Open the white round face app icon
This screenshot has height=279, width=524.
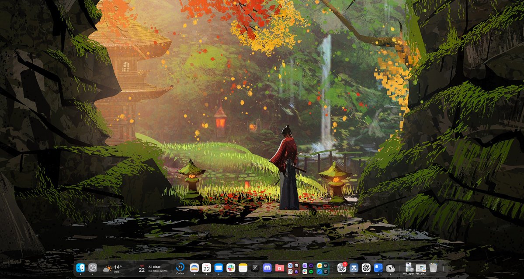click(x=390, y=268)
